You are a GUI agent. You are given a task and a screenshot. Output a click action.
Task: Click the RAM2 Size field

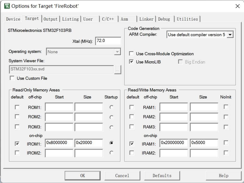tap(204, 117)
